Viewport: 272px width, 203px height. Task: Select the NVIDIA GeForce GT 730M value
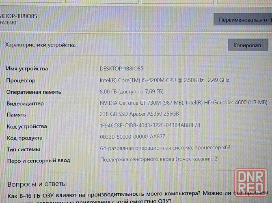click(183, 103)
